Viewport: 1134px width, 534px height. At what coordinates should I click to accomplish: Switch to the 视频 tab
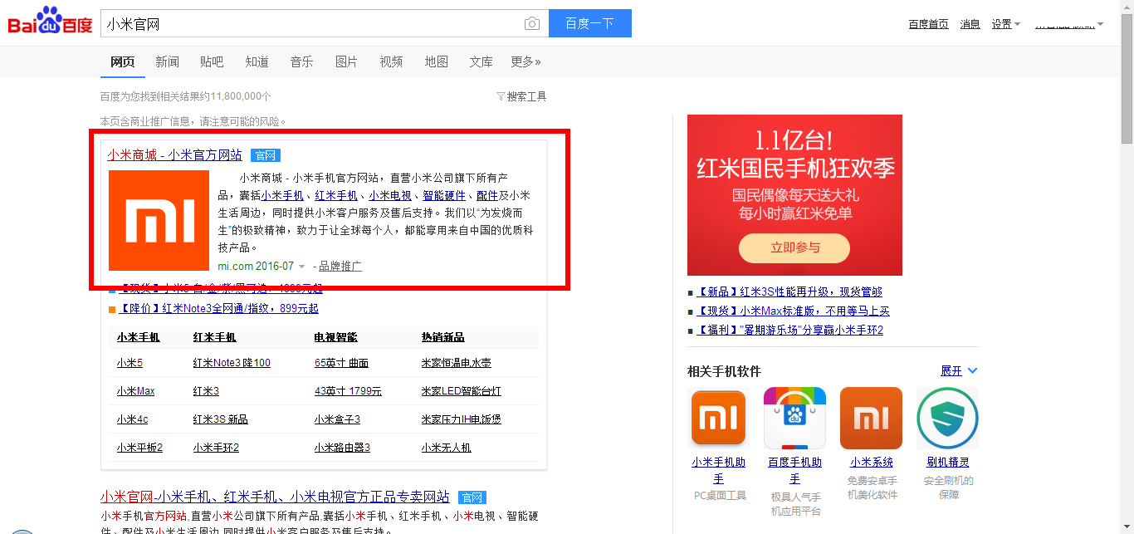click(391, 61)
